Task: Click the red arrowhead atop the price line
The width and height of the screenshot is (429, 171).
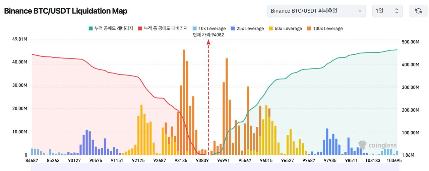Action: click(x=208, y=42)
